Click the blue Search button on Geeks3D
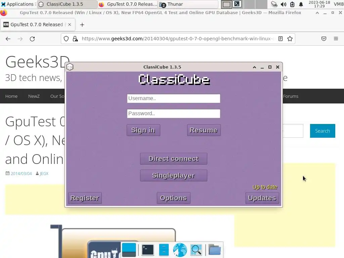344x258 pixels. 322,131
